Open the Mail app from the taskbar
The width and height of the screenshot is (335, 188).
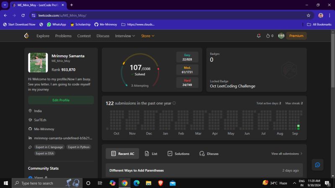(x=173, y=183)
